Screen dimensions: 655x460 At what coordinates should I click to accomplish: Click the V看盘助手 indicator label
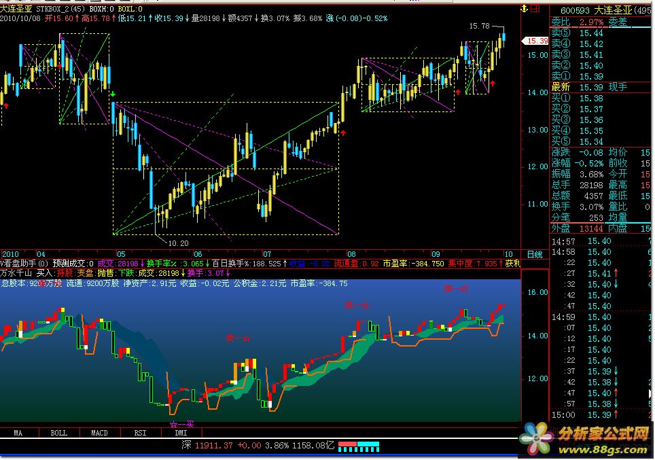tap(24, 264)
